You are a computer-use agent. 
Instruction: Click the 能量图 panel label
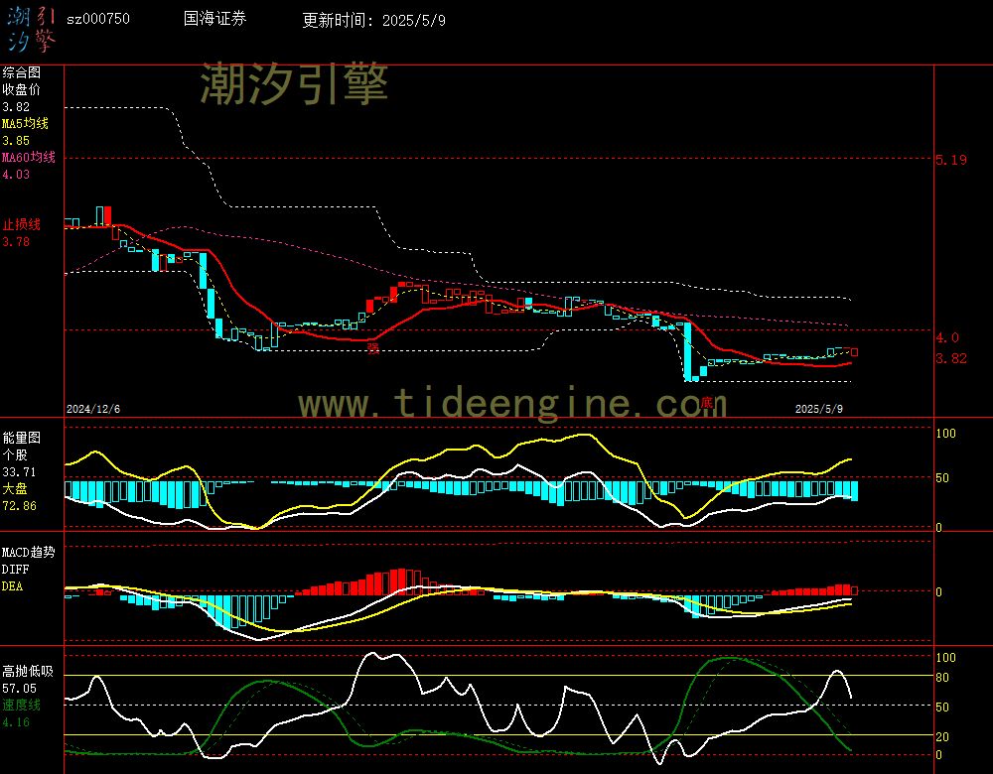pos(22,438)
